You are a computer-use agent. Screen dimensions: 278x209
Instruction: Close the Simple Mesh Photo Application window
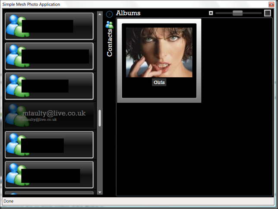pos(271,4)
